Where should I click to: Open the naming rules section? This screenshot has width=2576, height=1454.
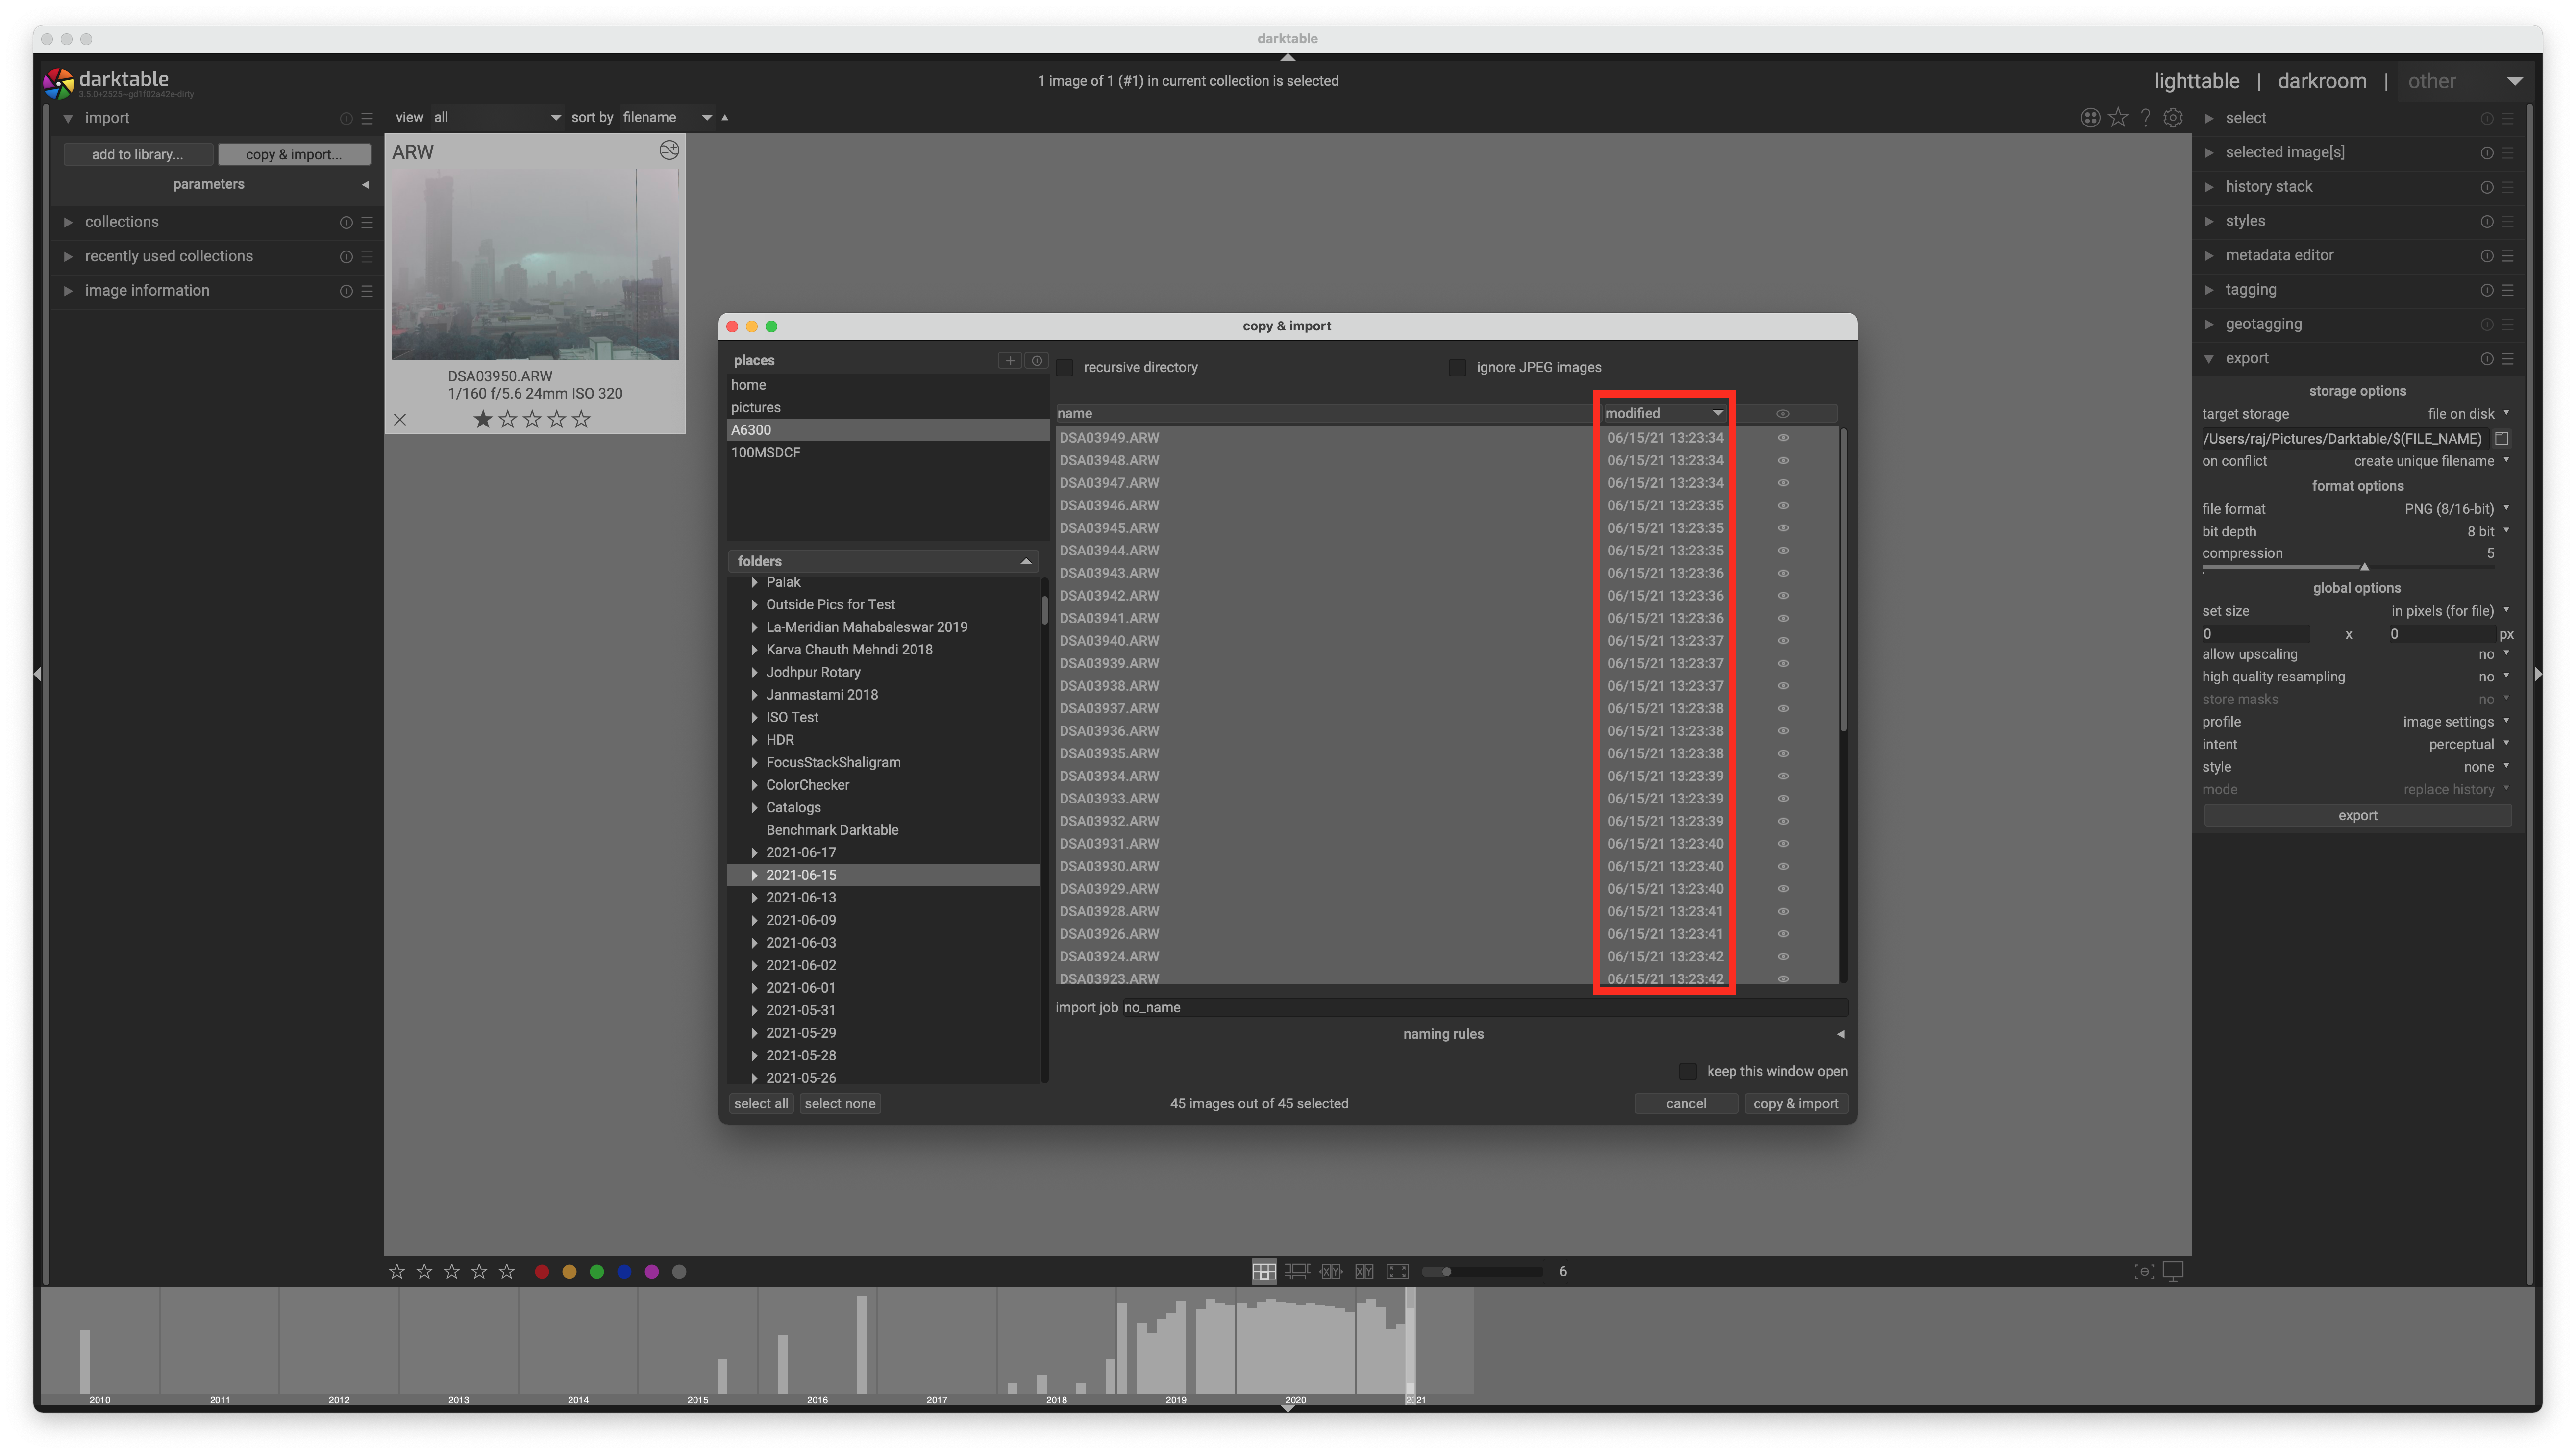(1443, 1034)
